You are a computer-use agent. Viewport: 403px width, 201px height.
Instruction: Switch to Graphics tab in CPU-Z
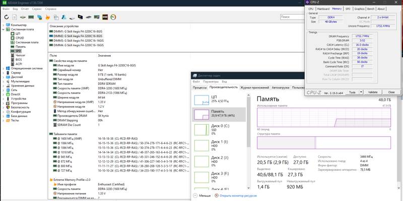[359, 9]
